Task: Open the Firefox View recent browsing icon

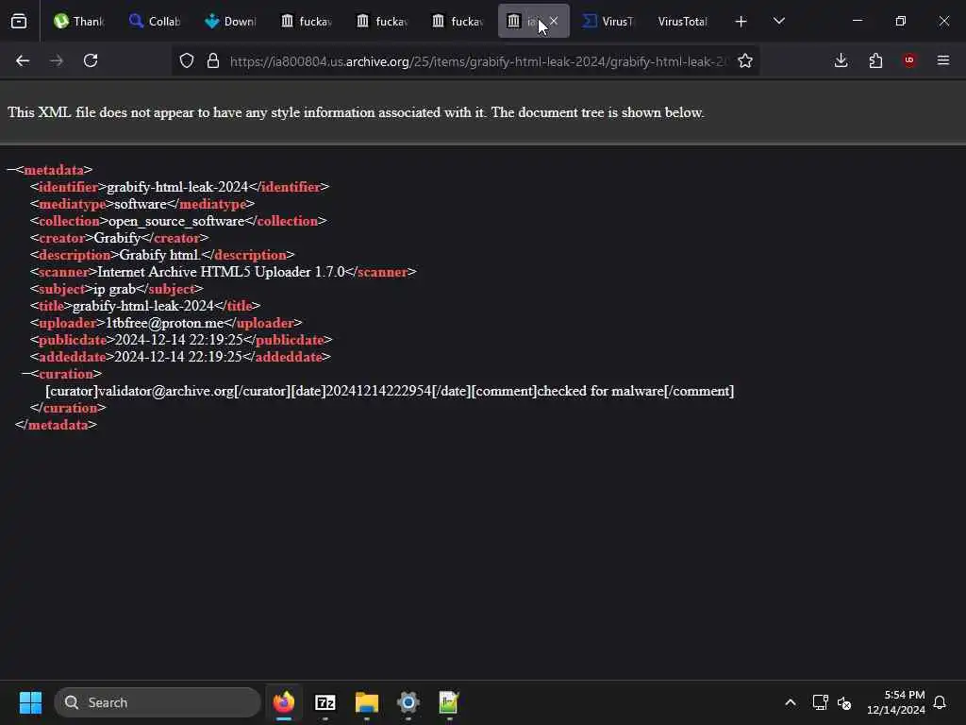Action: [19, 22]
